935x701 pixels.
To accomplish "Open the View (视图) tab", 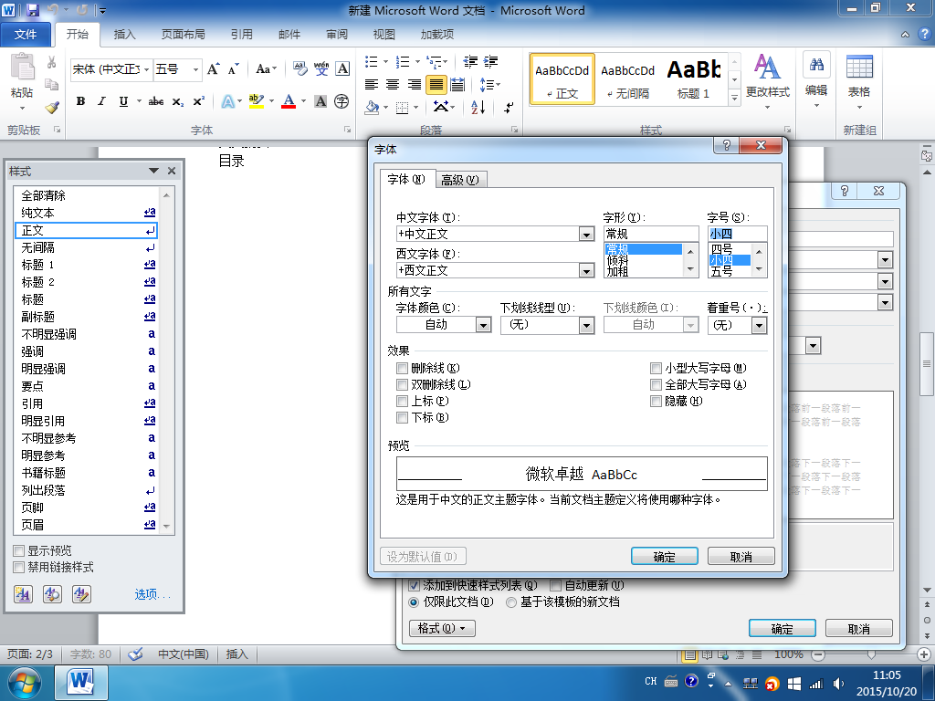I will click(x=384, y=35).
